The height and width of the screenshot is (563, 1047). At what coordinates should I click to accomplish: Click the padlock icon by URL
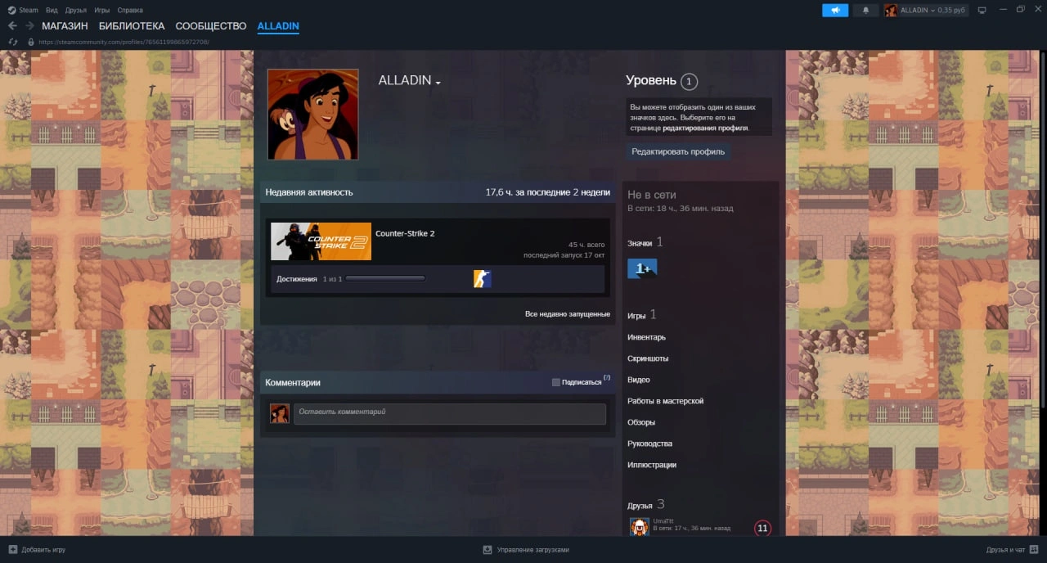point(31,42)
